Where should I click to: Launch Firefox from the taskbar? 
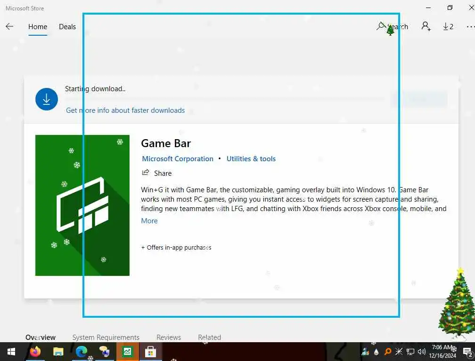pos(35,352)
